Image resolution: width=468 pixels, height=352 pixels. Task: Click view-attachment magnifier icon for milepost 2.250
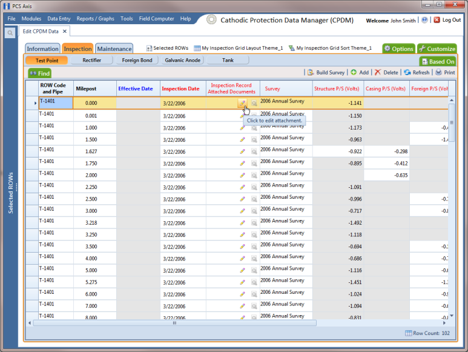tap(254, 187)
